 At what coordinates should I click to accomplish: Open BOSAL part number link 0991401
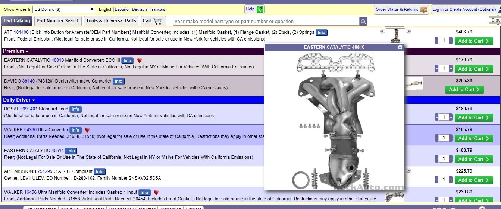tap(29, 109)
